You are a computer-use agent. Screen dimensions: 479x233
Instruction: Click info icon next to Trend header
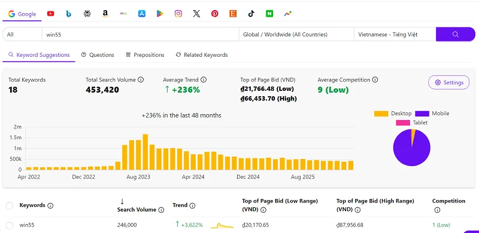[192, 206]
